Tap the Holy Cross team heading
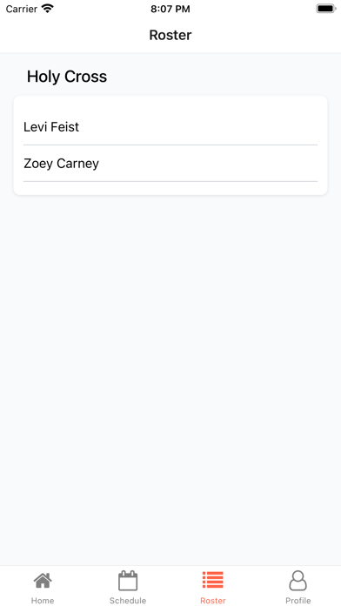Image resolution: width=341 pixels, height=606 pixels. 67,77
